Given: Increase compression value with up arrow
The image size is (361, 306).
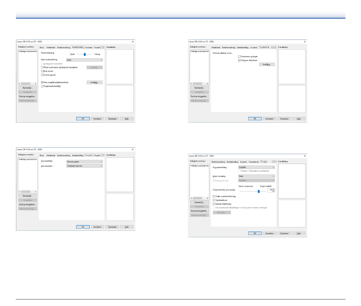Looking at the screenshot, I should pyautogui.click(x=274, y=189).
